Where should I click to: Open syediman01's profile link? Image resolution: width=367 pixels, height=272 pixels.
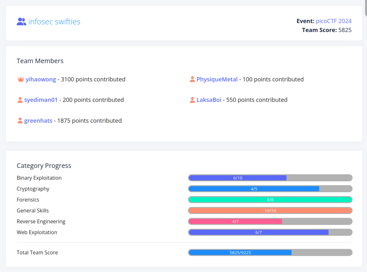click(x=41, y=100)
